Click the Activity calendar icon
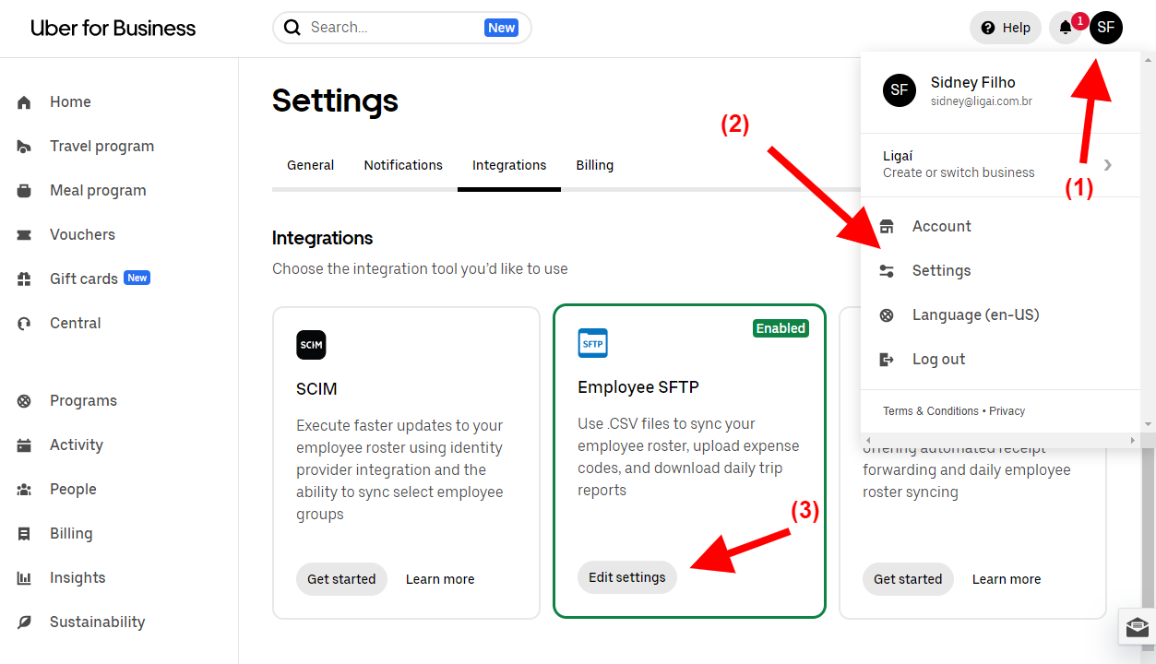 (x=24, y=445)
